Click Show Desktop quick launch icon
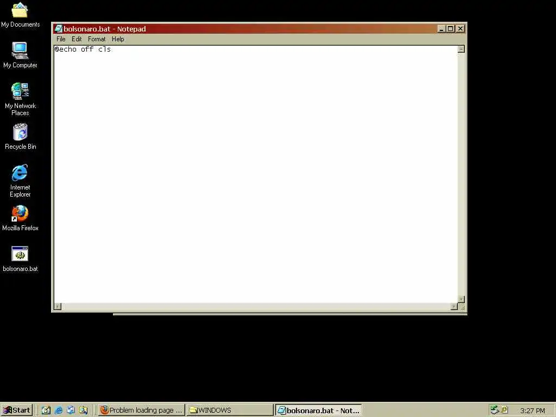 [x=46, y=410]
